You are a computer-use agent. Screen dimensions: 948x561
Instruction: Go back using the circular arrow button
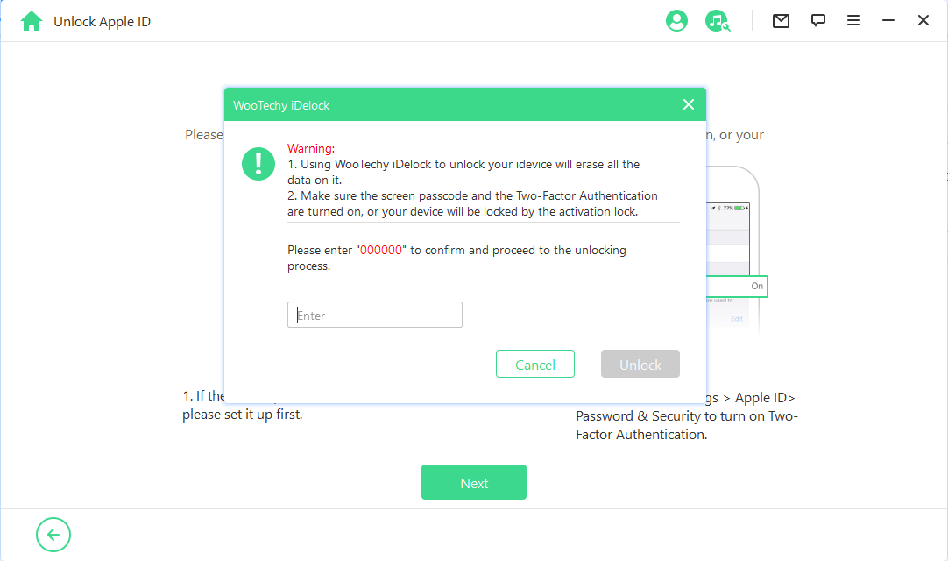[x=53, y=535]
